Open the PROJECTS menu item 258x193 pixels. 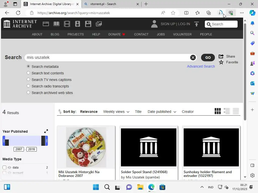[76, 34]
